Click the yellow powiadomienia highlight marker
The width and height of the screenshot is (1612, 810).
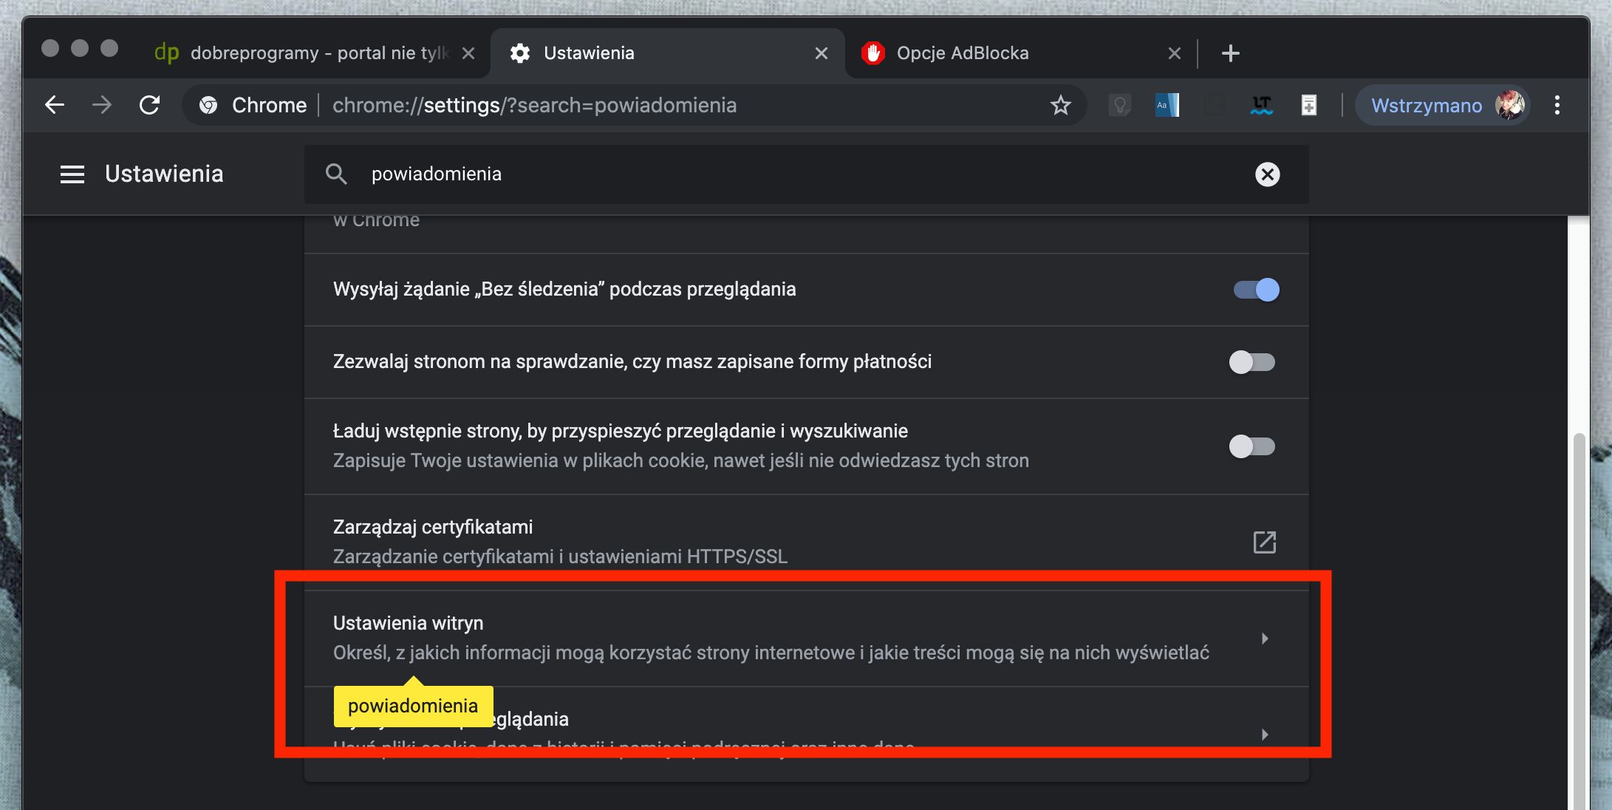[413, 705]
